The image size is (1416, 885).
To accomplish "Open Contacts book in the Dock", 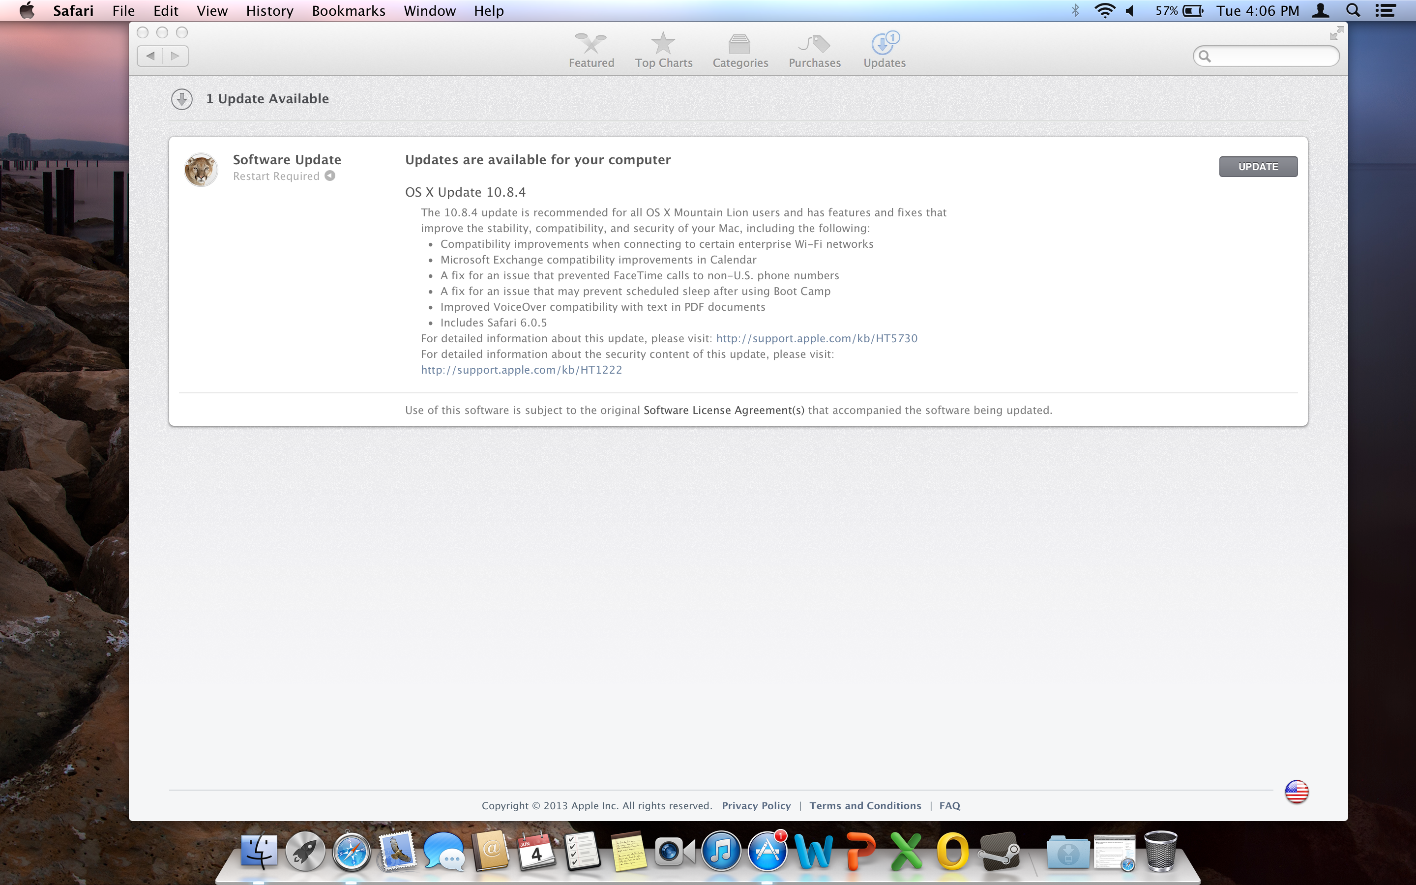I will coord(490,852).
